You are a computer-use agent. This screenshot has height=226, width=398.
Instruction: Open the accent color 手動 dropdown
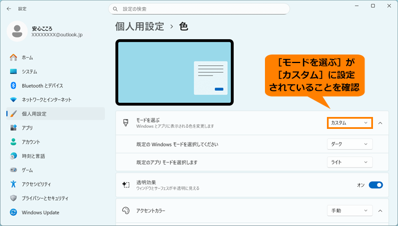pyautogui.click(x=350, y=211)
